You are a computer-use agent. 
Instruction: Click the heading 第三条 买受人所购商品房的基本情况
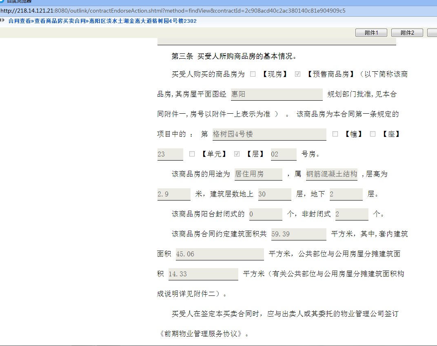[x=233, y=56]
